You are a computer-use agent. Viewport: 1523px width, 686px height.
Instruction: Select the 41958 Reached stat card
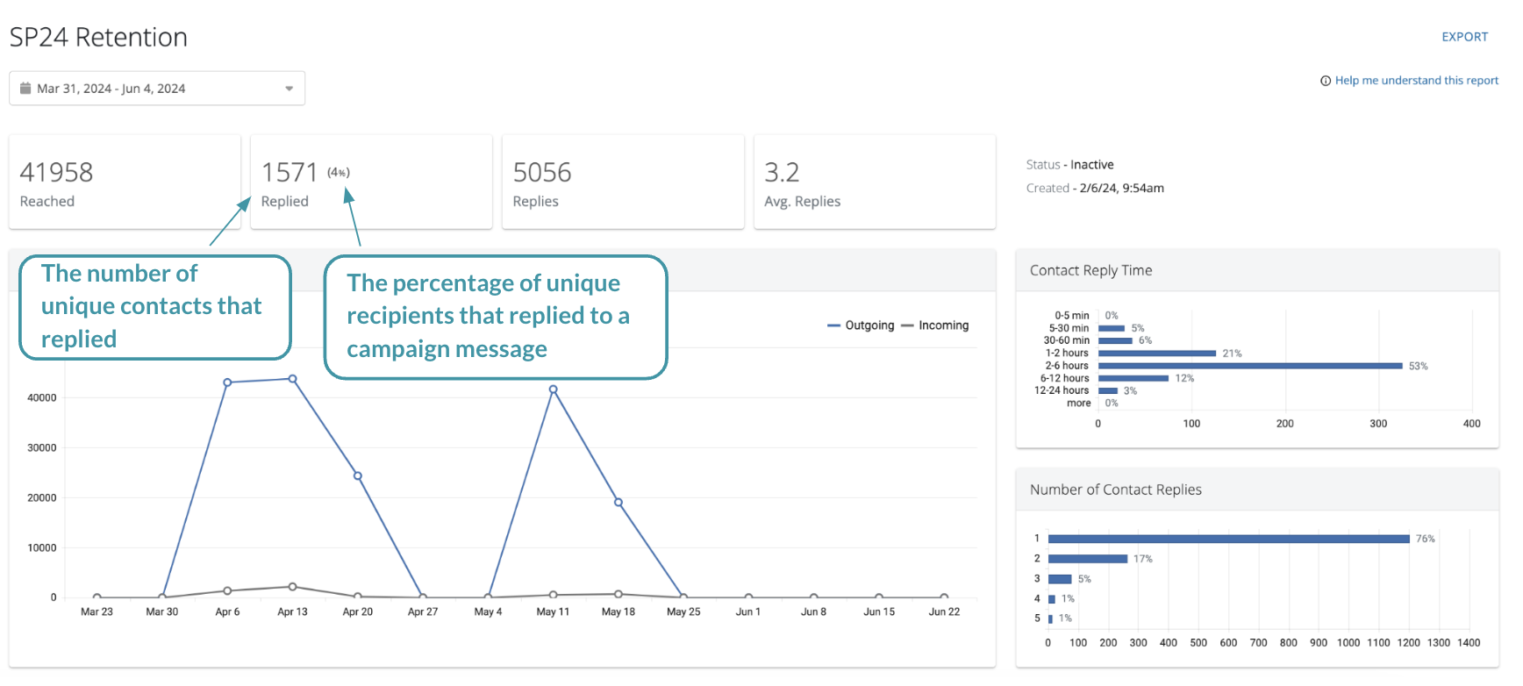125,182
